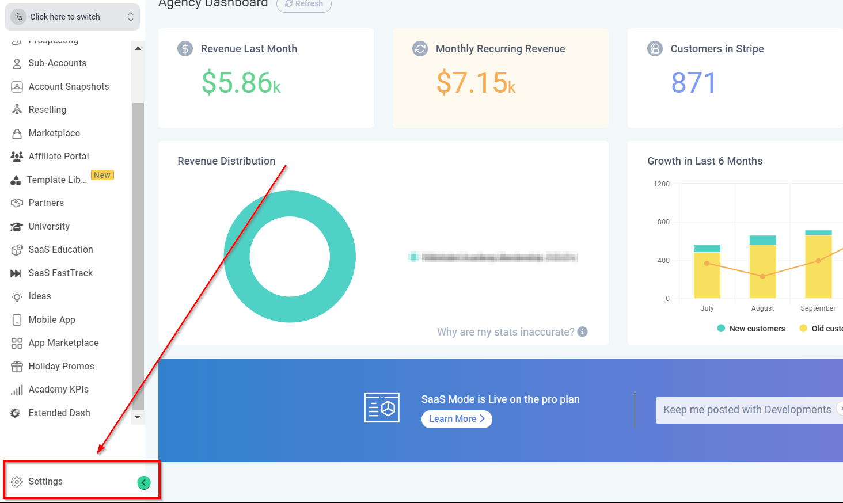This screenshot has height=503, width=843.
Task: Click the Academy KPIs bar chart icon
Action: click(x=17, y=390)
